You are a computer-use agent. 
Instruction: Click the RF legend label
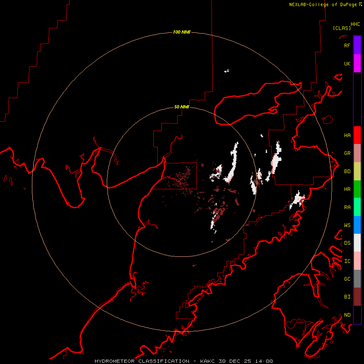pos(347,45)
